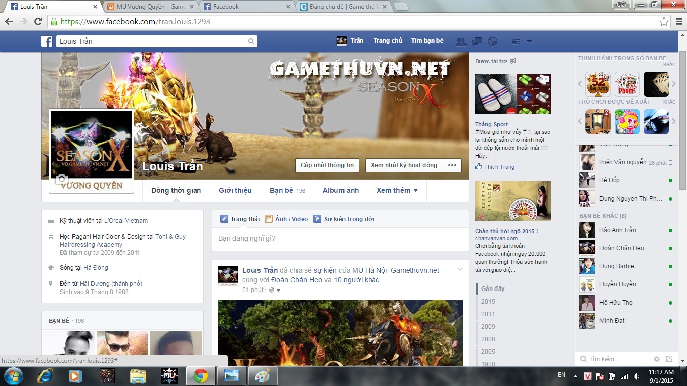Jump to 2011 on the timeline
Screen dimensions: 687x386
[x=488, y=314]
